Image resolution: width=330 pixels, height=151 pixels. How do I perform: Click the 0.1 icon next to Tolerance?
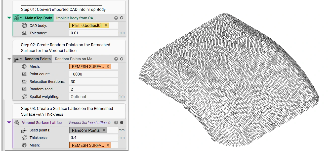(x=24, y=33)
